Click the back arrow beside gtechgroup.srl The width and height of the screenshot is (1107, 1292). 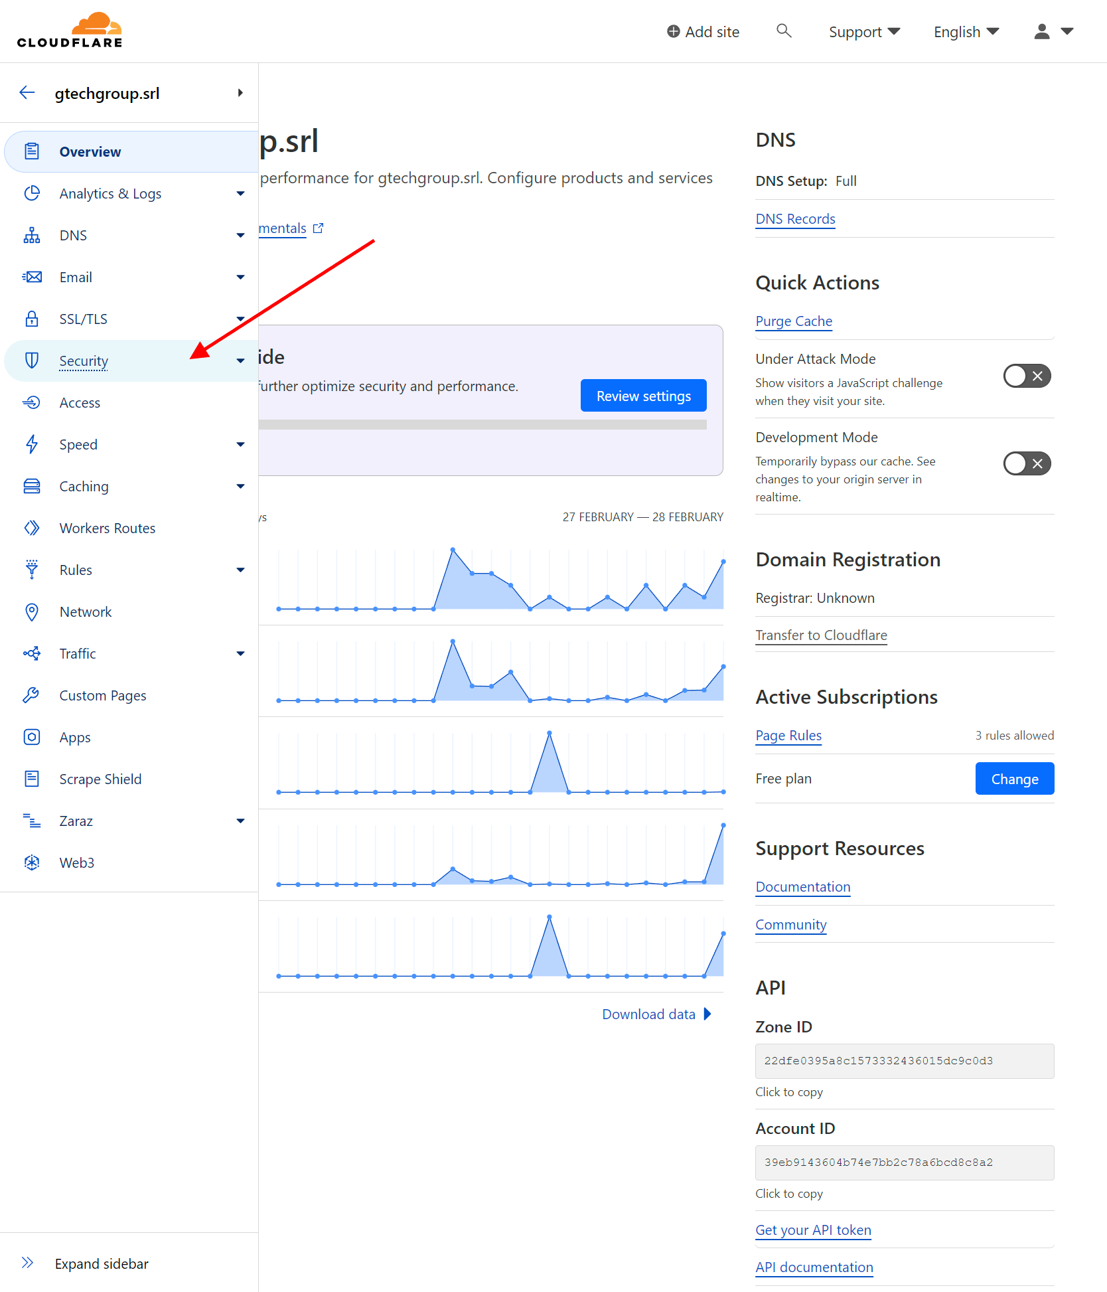pos(27,93)
